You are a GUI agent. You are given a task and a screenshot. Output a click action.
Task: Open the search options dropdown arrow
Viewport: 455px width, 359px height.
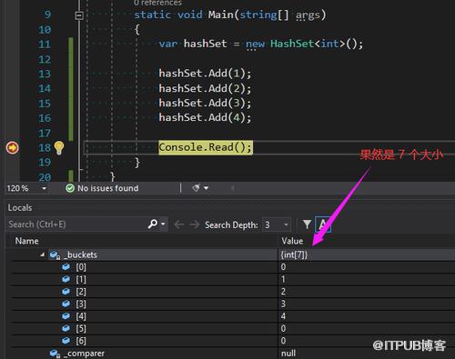coord(163,224)
